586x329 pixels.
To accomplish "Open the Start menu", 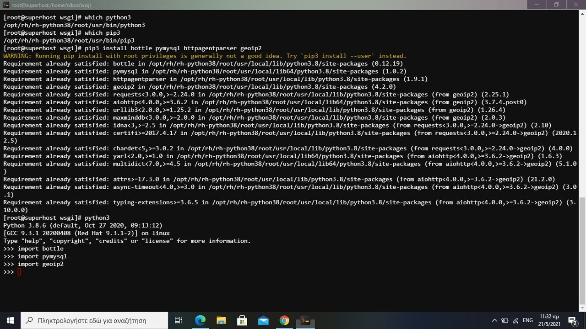I will tap(10, 320).
